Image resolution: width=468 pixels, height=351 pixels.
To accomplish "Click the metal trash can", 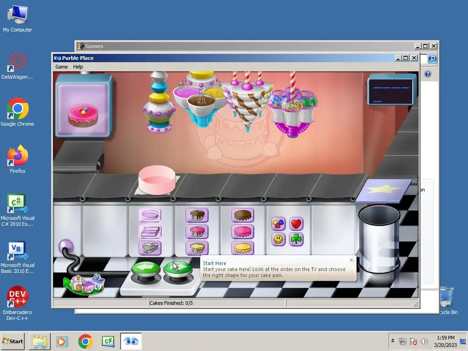I will [379, 239].
